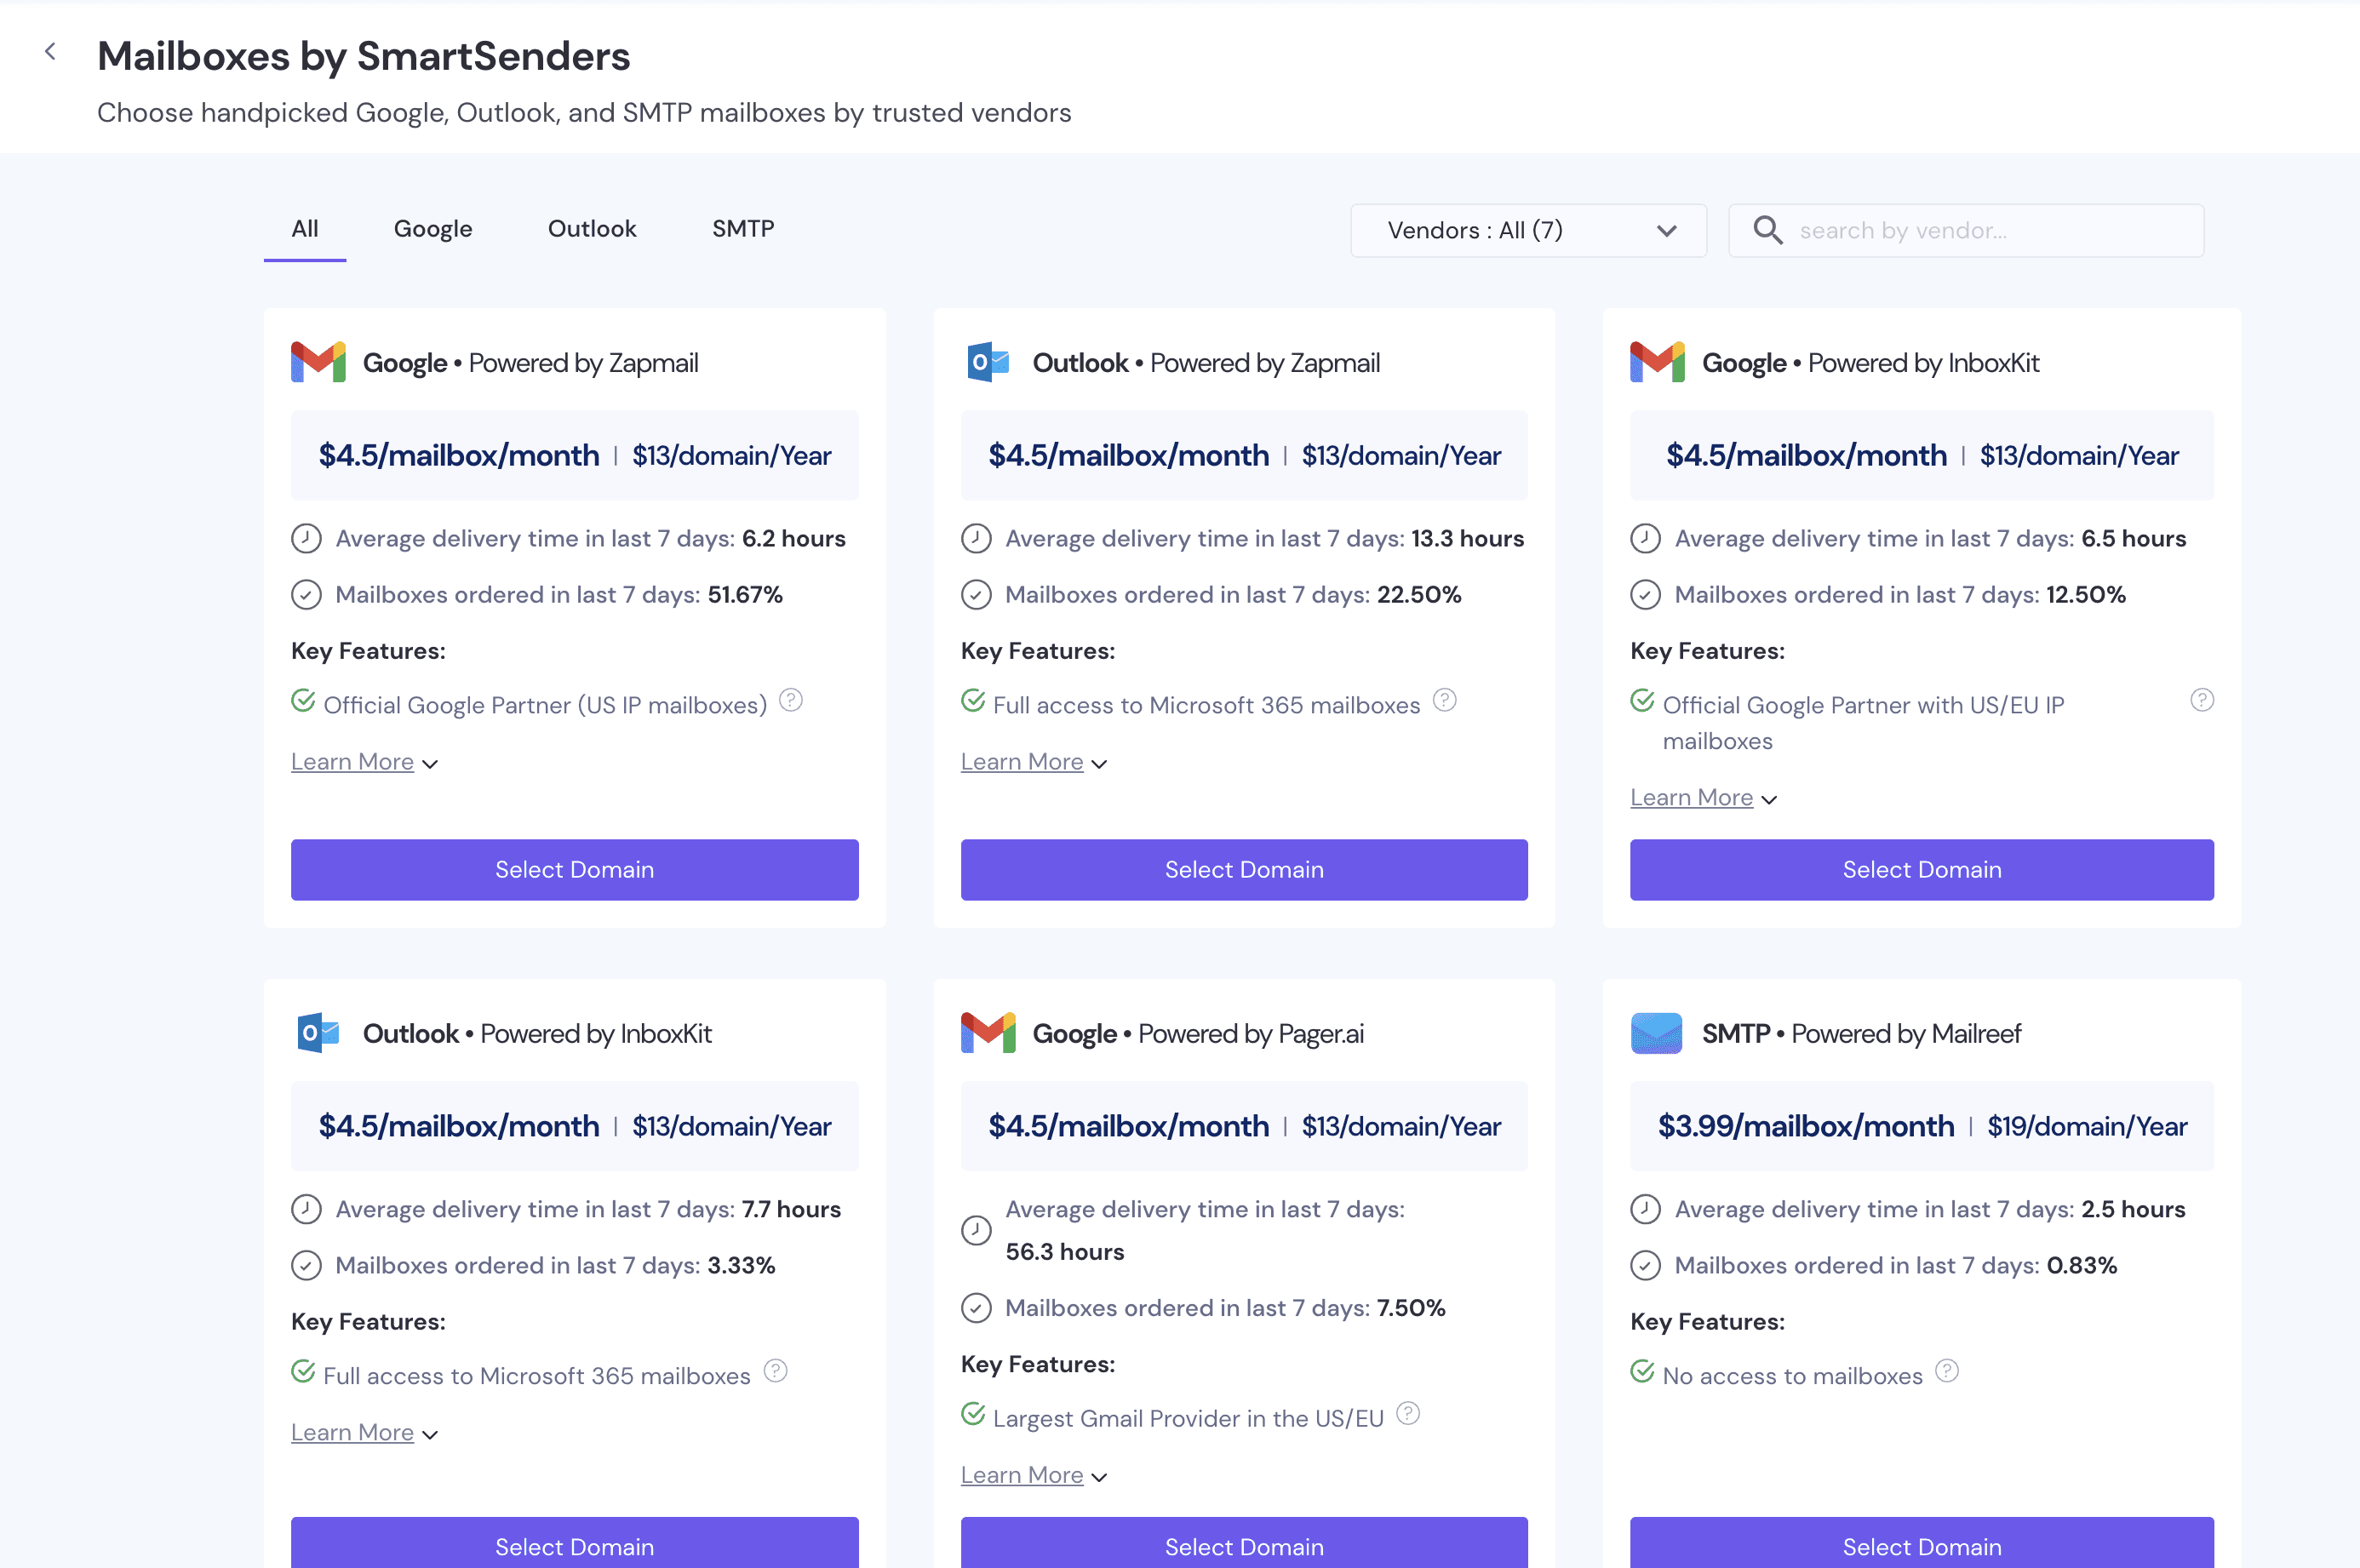The height and width of the screenshot is (1568, 2360).
Task: Click the Outlook icon on the Zapmail Outlook card
Action: tap(987, 362)
